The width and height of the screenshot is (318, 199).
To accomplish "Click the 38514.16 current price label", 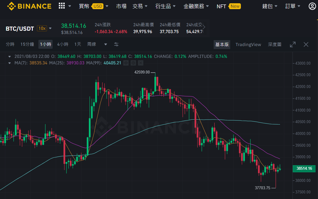I will 304,168.
